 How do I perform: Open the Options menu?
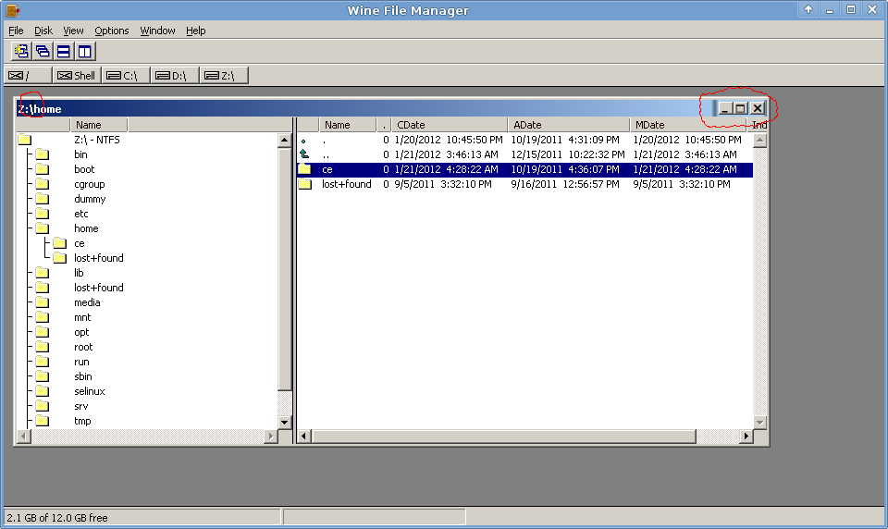coord(112,31)
